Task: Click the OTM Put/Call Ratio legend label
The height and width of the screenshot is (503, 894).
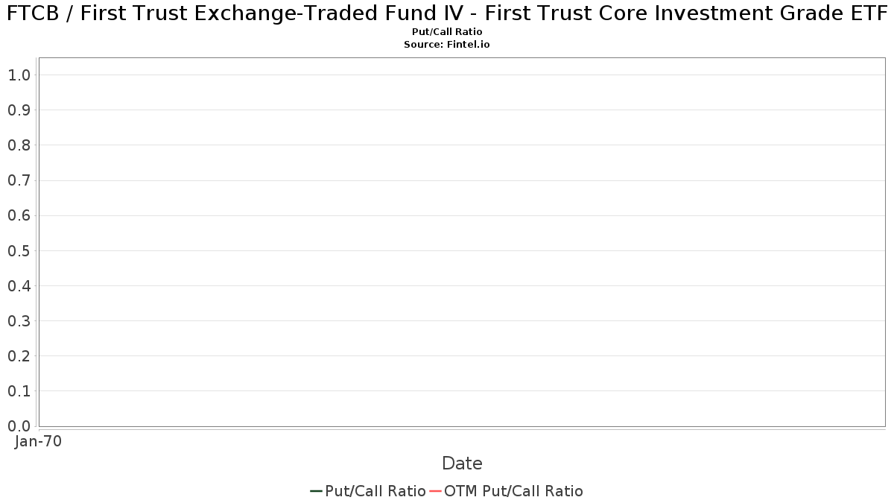Action: tap(513, 491)
